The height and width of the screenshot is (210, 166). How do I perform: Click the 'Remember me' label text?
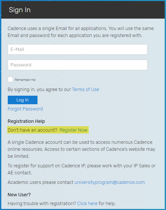click(25, 80)
